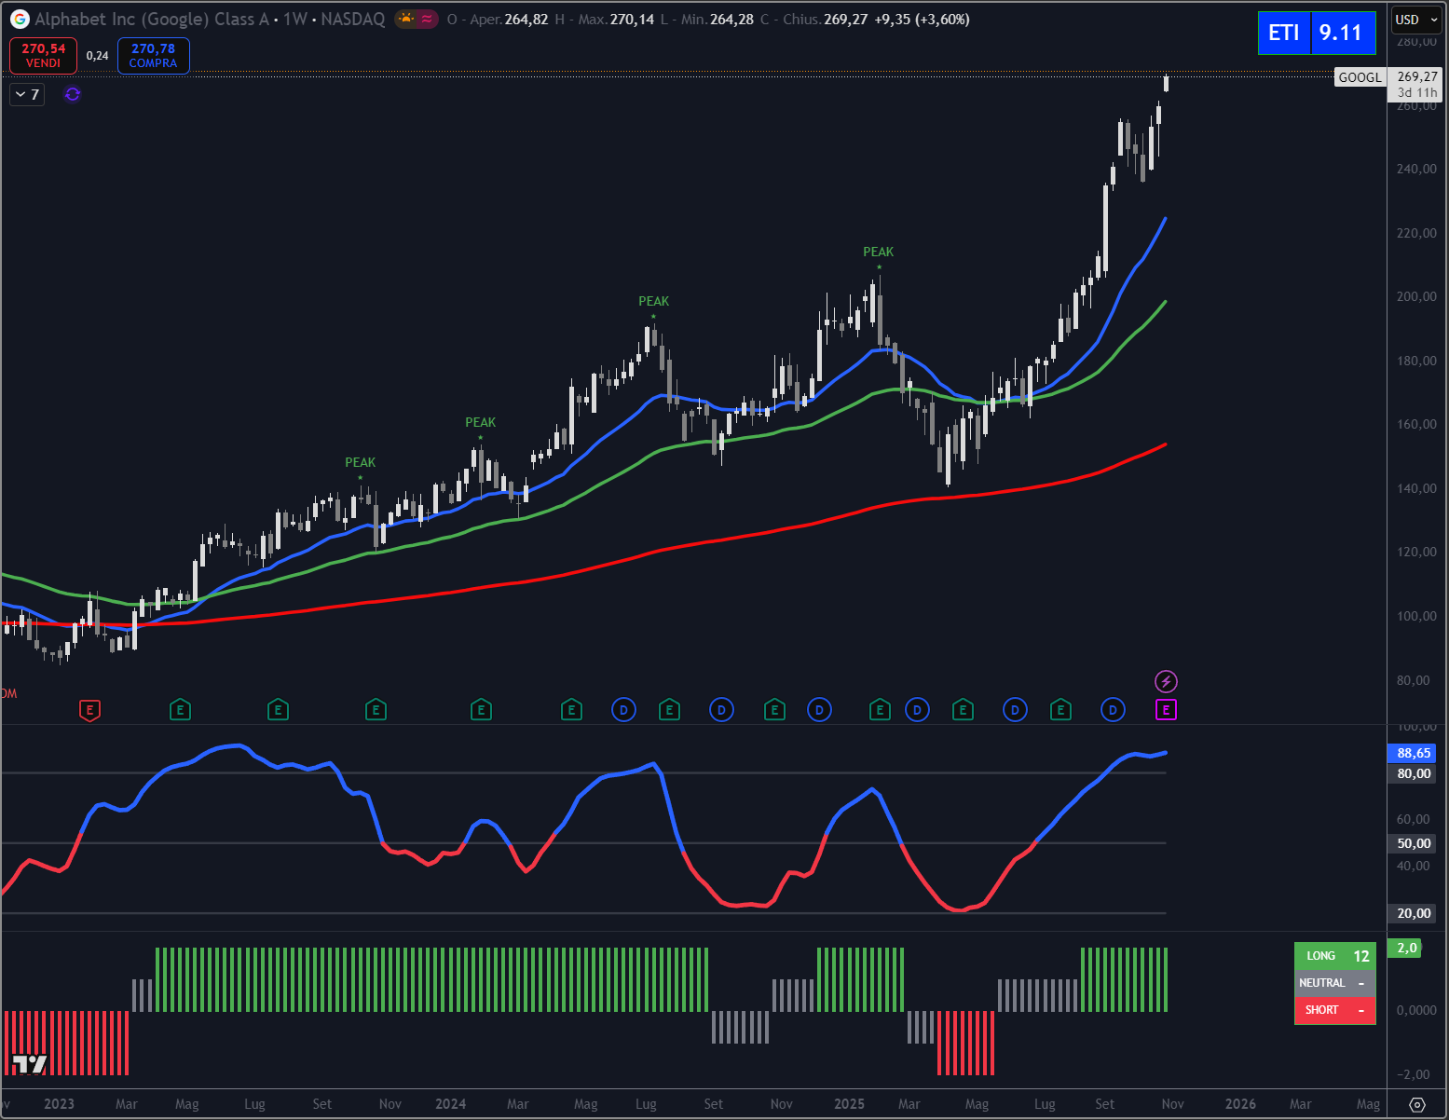Click the 2025 label on time axis
Image resolution: width=1449 pixels, height=1120 pixels.
tap(849, 1104)
